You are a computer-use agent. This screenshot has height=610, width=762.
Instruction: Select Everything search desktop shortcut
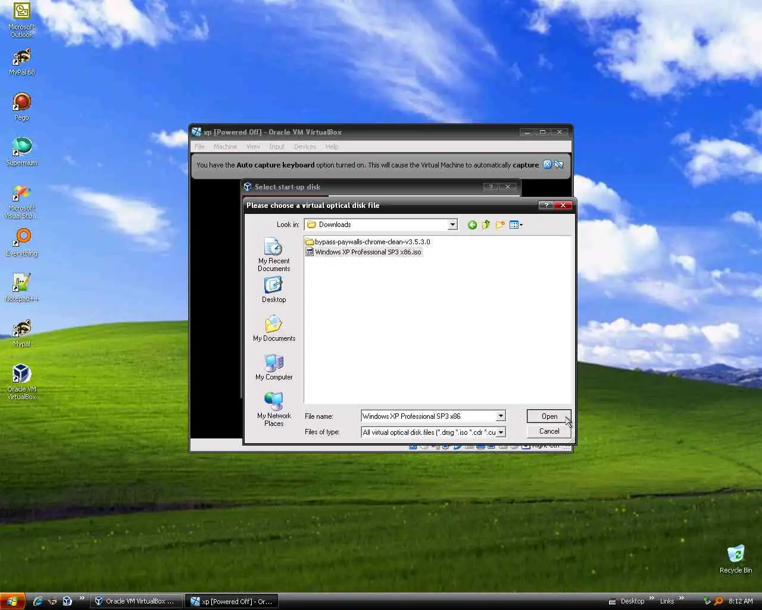pyautogui.click(x=21, y=243)
